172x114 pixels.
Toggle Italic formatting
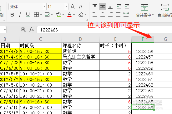pos(20,15)
